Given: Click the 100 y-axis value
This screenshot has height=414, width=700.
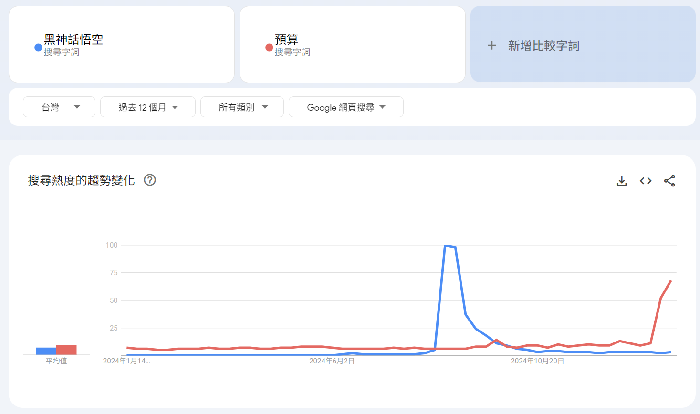Looking at the screenshot, I should (x=112, y=245).
